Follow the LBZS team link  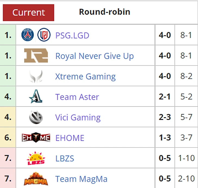[65, 158]
